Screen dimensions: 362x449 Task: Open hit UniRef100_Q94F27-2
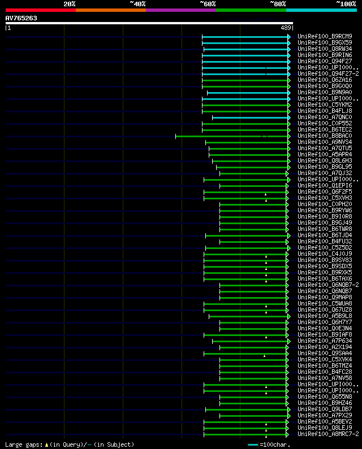(328, 73)
